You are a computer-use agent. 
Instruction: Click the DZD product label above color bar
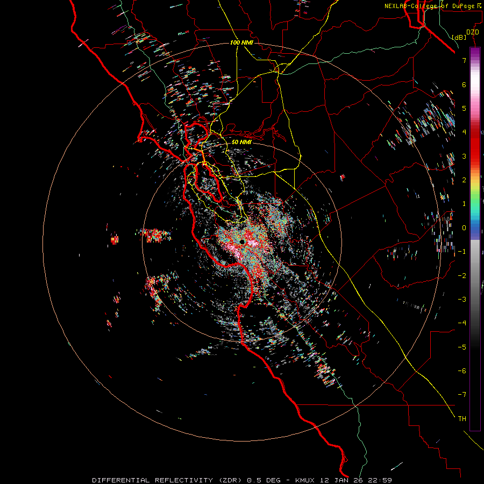point(473,32)
